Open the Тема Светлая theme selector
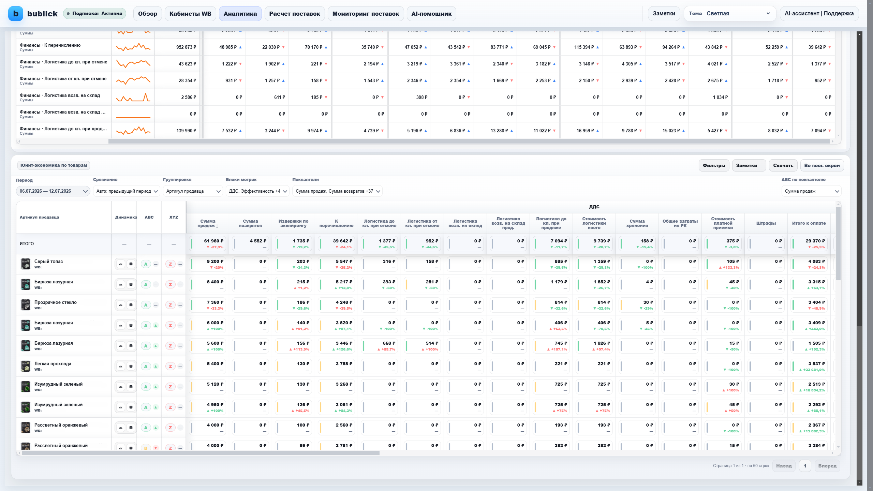873x491 pixels. 730,14
